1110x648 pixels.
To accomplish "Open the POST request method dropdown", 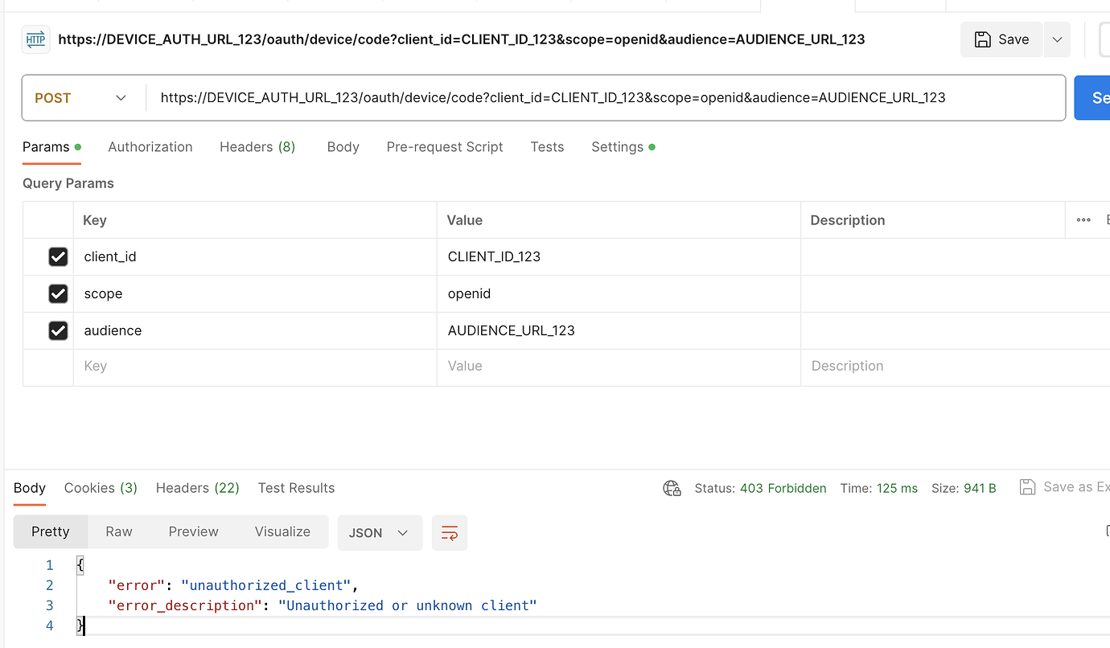I will tap(80, 97).
